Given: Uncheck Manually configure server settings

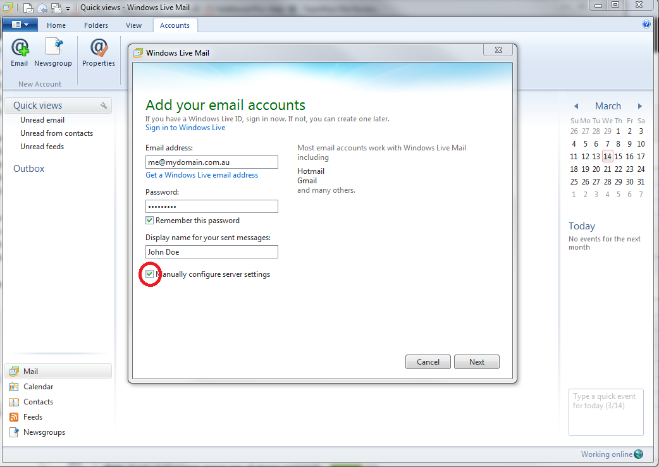Looking at the screenshot, I should click(150, 274).
